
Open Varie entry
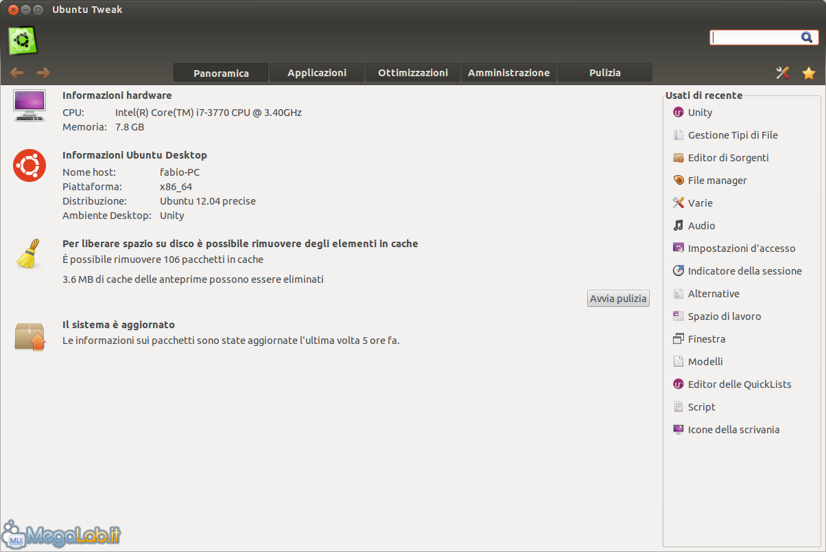pyautogui.click(x=700, y=203)
